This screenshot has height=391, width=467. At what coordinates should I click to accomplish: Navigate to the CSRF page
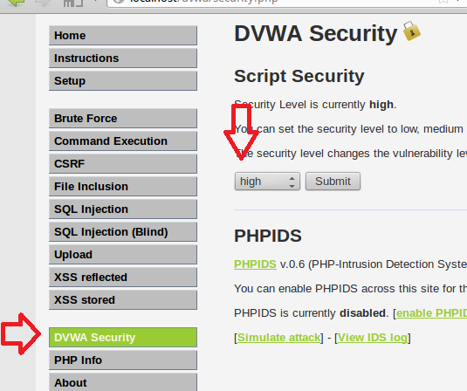click(123, 163)
